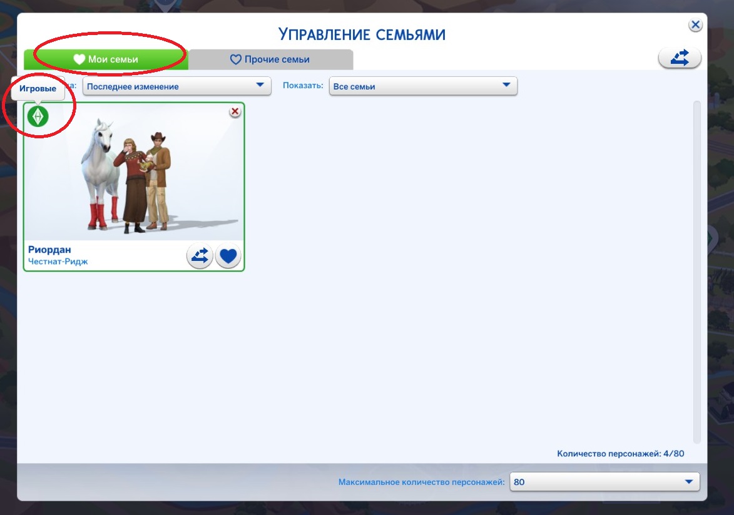Open the maximum character count dropdown showing 80
734x515 pixels.
click(x=604, y=482)
